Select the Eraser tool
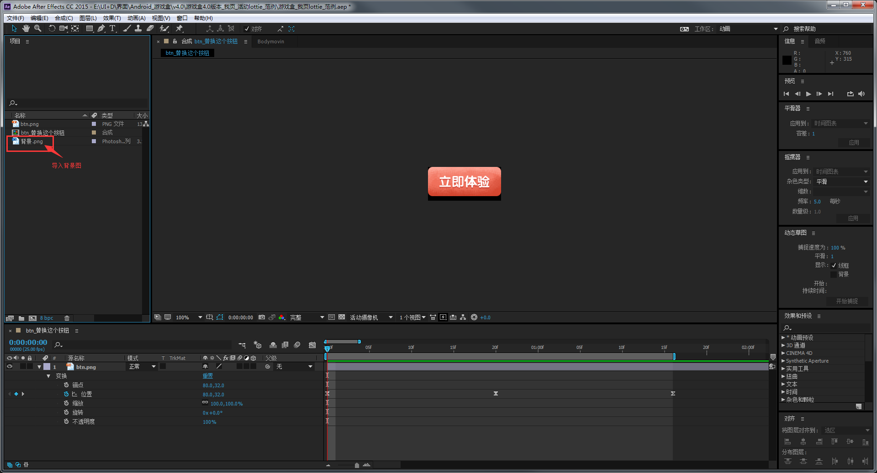Image resolution: width=877 pixels, height=473 pixels. coord(150,29)
